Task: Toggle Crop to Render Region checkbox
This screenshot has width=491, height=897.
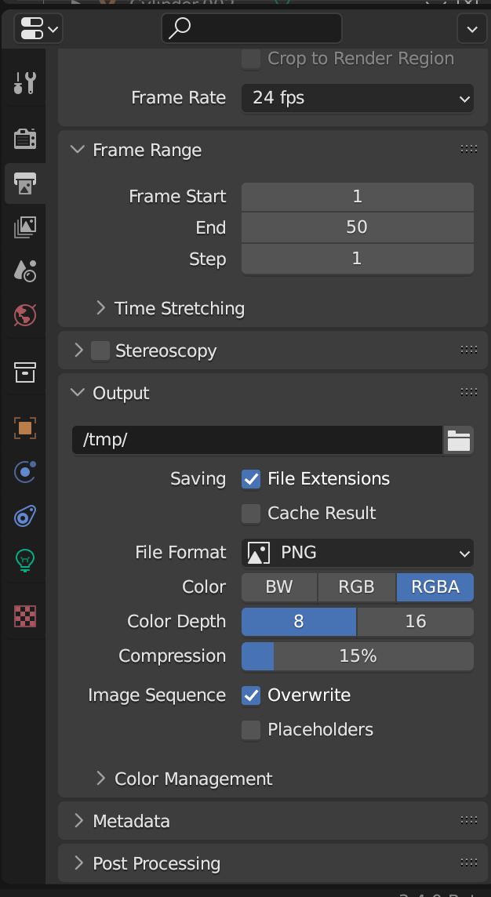Action: click(x=251, y=59)
